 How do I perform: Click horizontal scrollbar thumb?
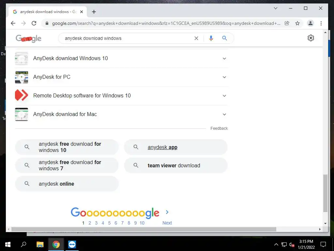click(x=144, y=229)
